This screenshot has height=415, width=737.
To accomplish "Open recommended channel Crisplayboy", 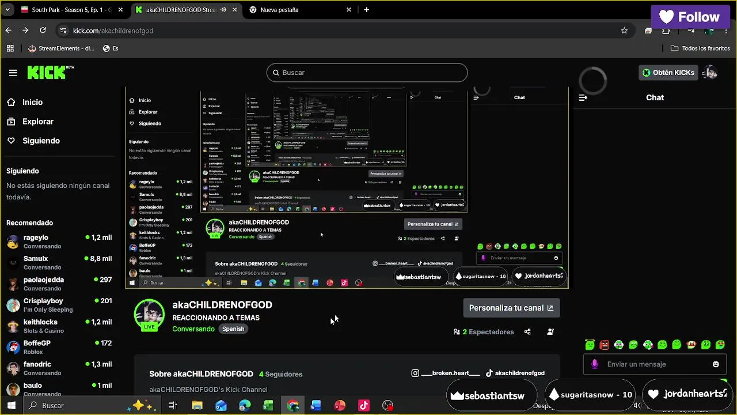I will coord(59,305).
